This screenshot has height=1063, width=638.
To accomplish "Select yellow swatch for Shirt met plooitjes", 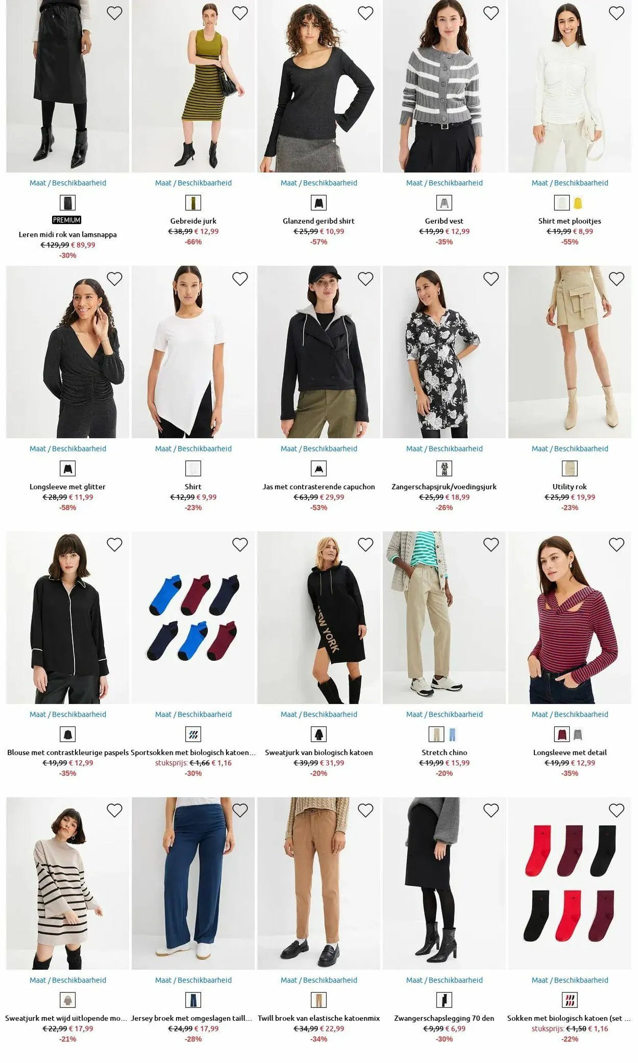I will [x=578, y=203].
